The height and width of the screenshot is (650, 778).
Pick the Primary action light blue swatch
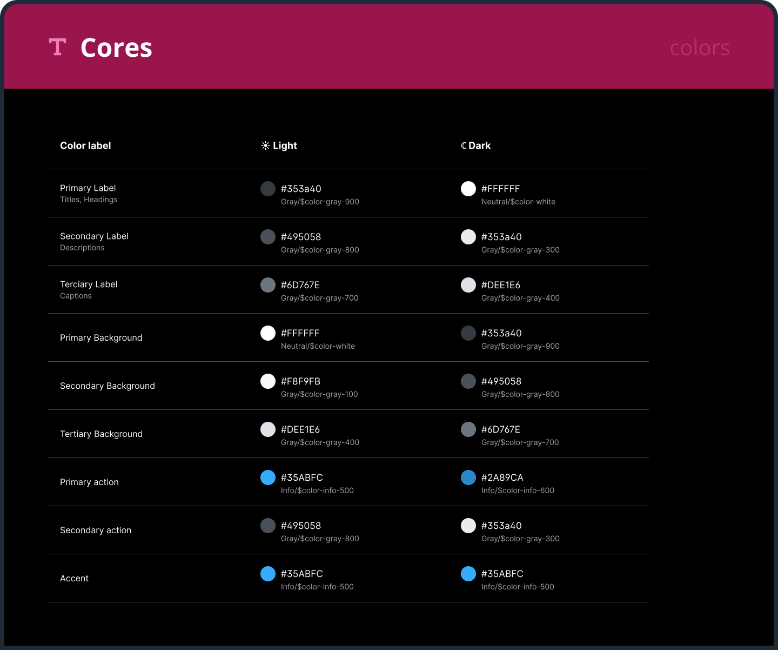coord(268,477)
